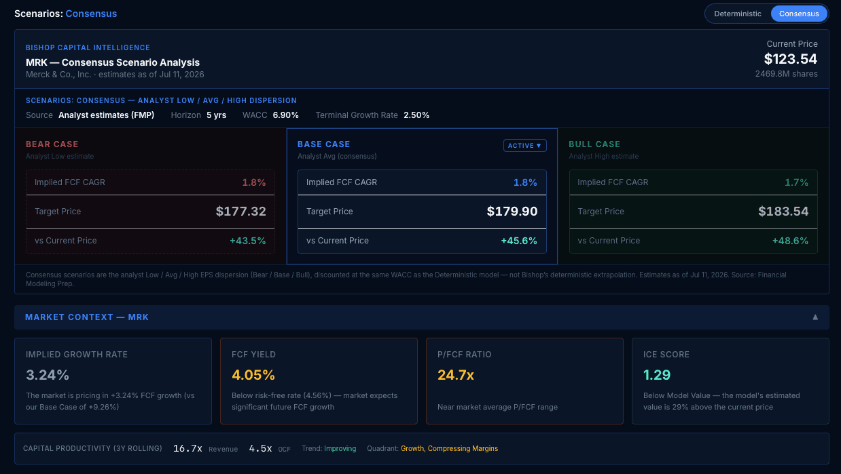Switch to Deterministic scenario mode
Viewport: 841px width, 474px height.
click(738, 14)
